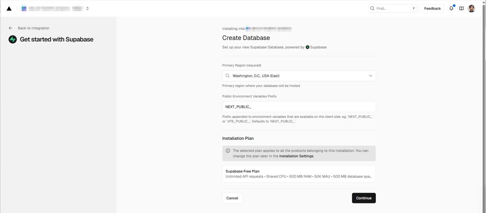
Task: Click the search magnifier icon in Find
Action: [x=372, y=8]
